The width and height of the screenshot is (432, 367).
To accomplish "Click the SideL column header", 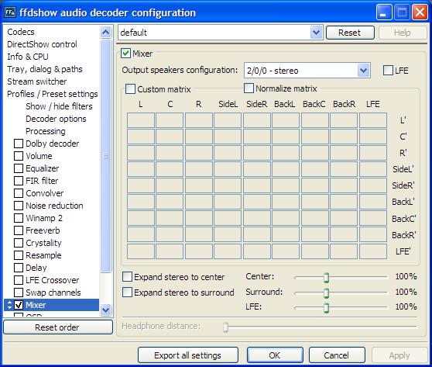I will click(228, 104).
